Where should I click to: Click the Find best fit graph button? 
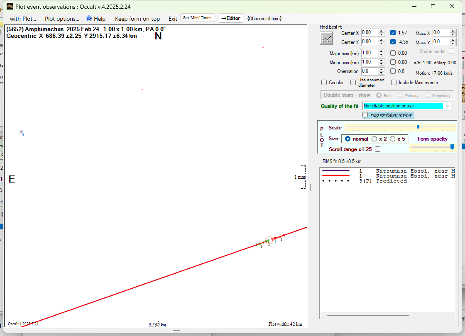point(326,38)
